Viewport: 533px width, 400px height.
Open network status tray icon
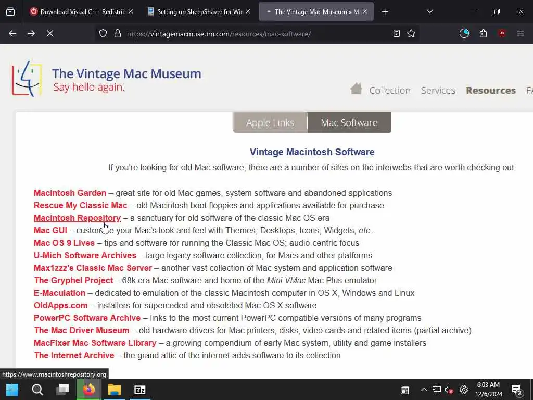point(437,390)
